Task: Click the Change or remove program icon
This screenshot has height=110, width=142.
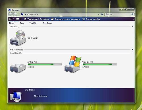Action: click(x=52, y=19)
